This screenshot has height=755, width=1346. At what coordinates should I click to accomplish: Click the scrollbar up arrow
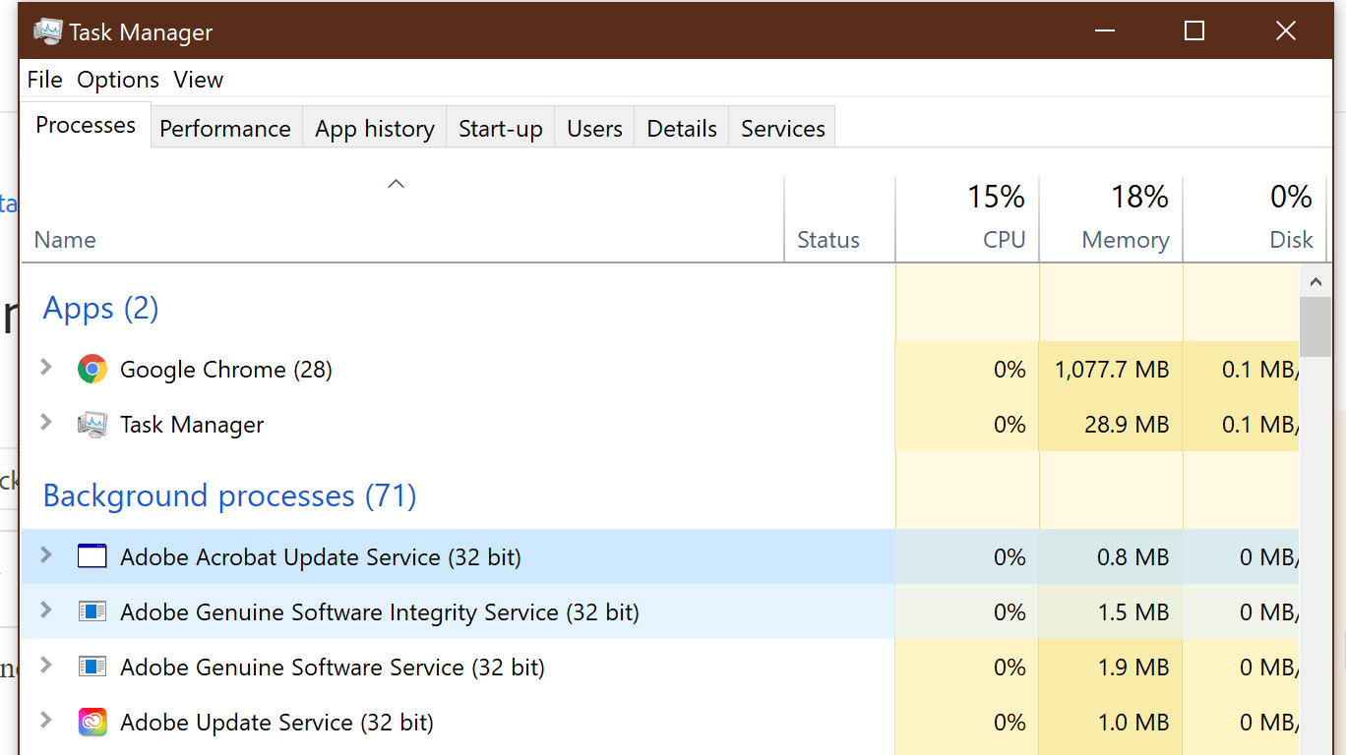tap(1315, 280)
